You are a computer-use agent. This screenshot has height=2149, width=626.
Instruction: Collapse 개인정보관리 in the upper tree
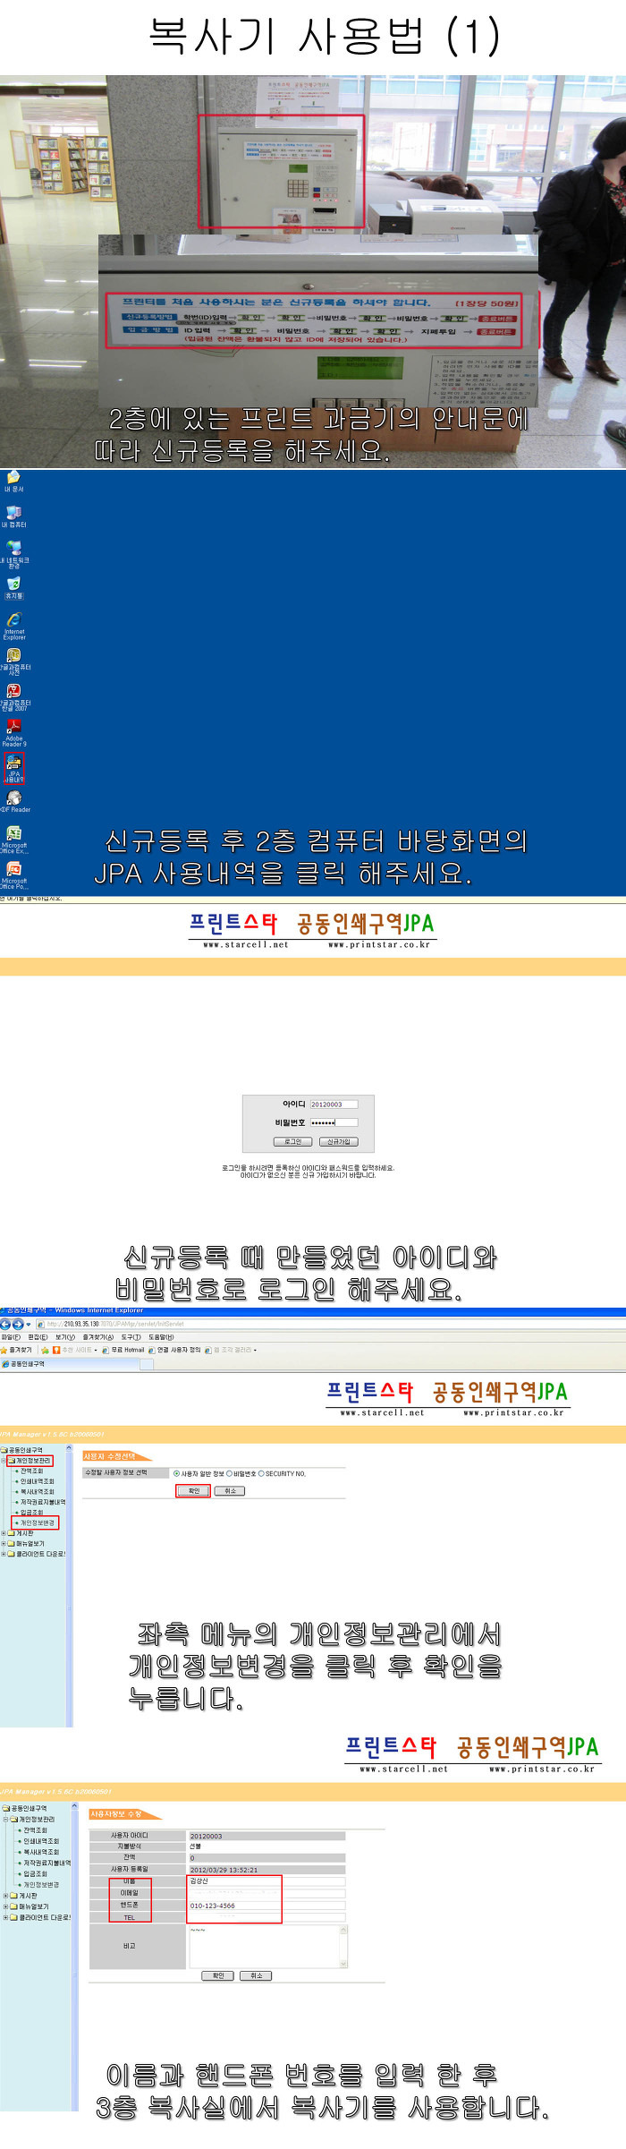coord(4,1461)
